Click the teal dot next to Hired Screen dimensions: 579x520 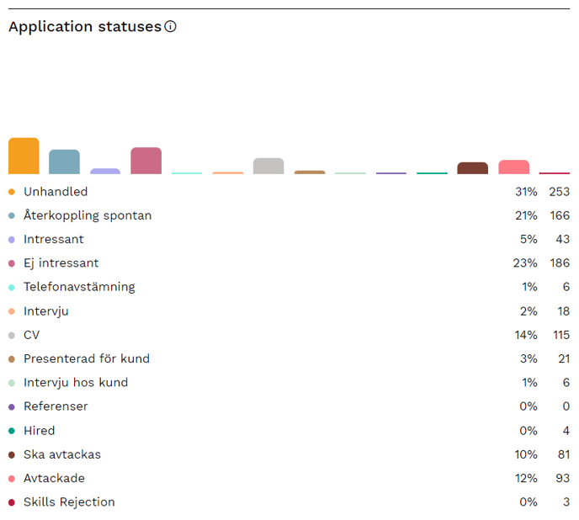[x=12, y=431]
